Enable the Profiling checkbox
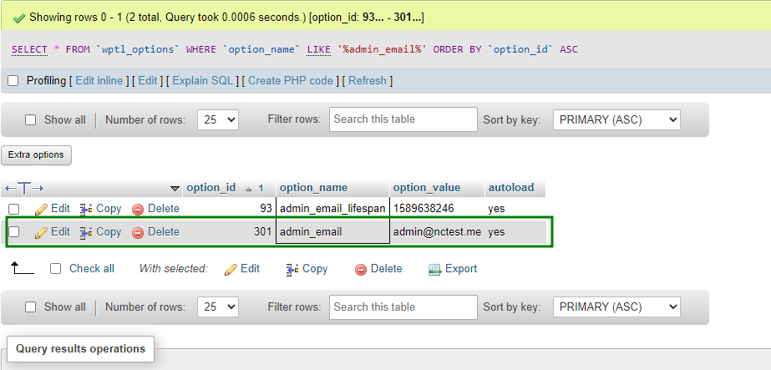This screenshot has height=370, width=771. [13, 81]
